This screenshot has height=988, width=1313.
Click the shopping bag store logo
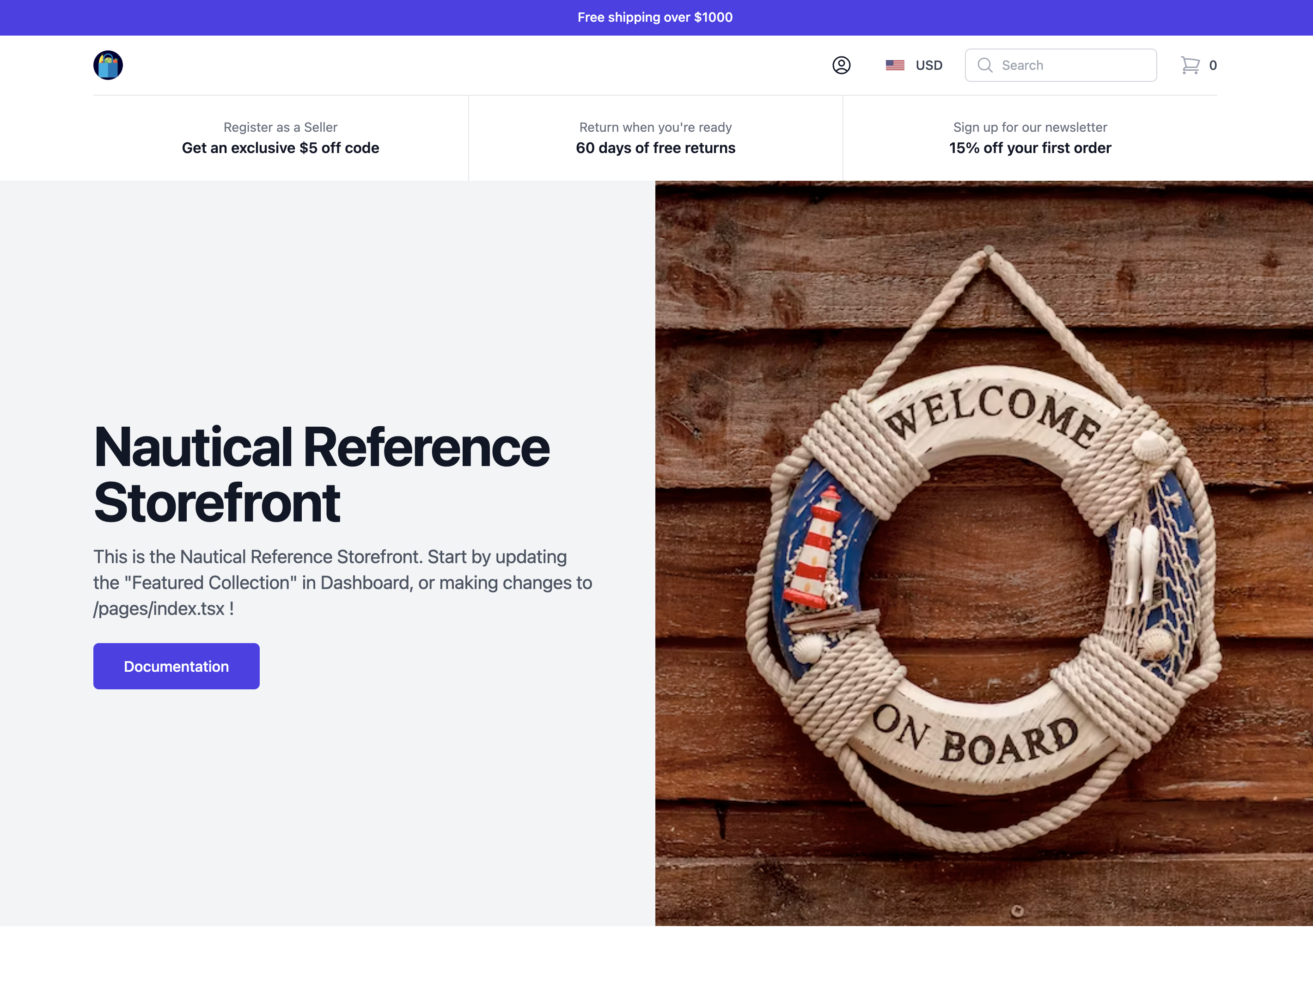pos(108,65)
